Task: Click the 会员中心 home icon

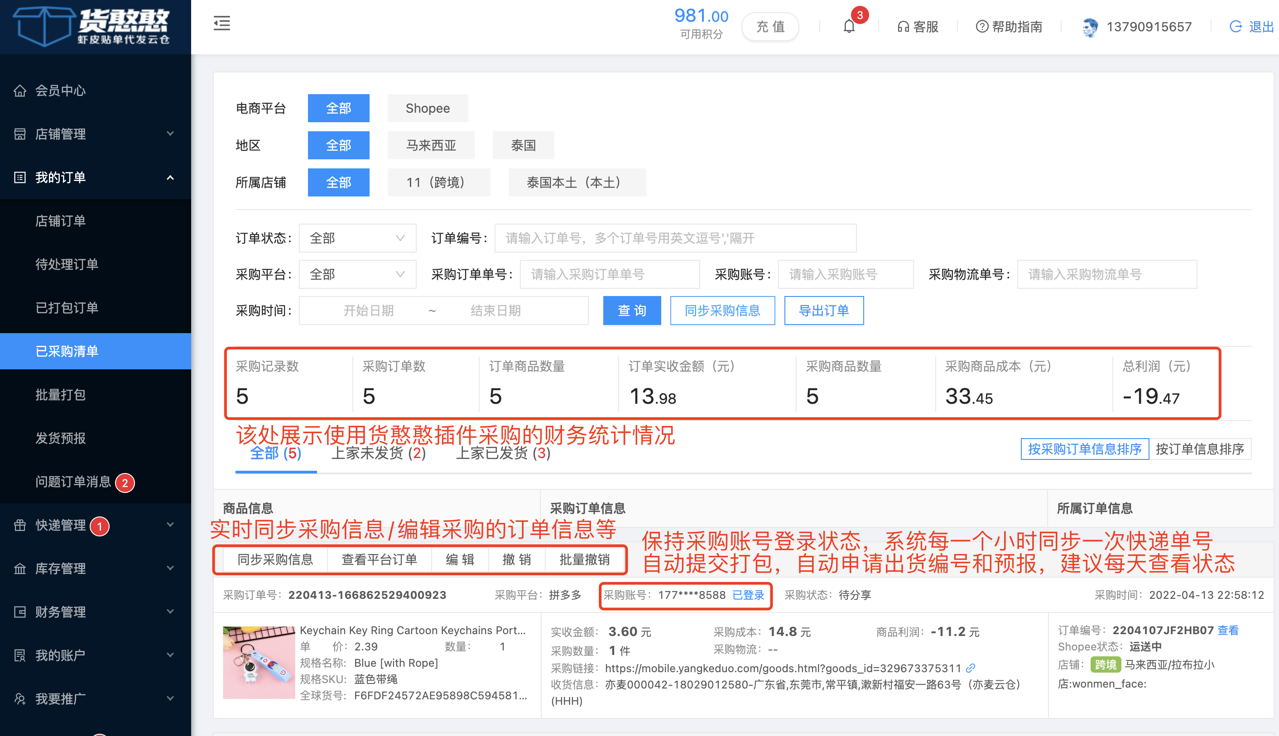Action: [20, 91]
